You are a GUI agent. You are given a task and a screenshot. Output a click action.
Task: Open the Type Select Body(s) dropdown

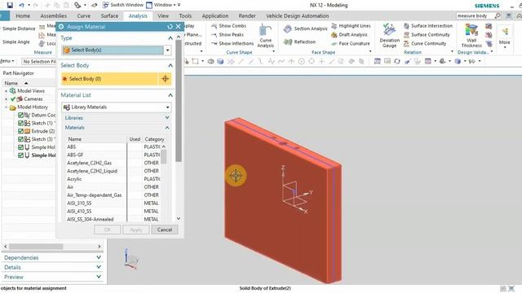167,50
